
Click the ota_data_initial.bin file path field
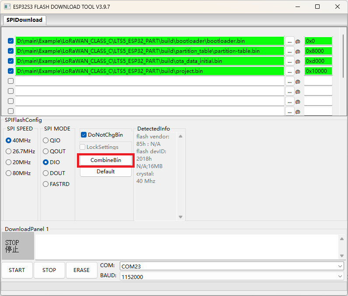pos(150,61)
